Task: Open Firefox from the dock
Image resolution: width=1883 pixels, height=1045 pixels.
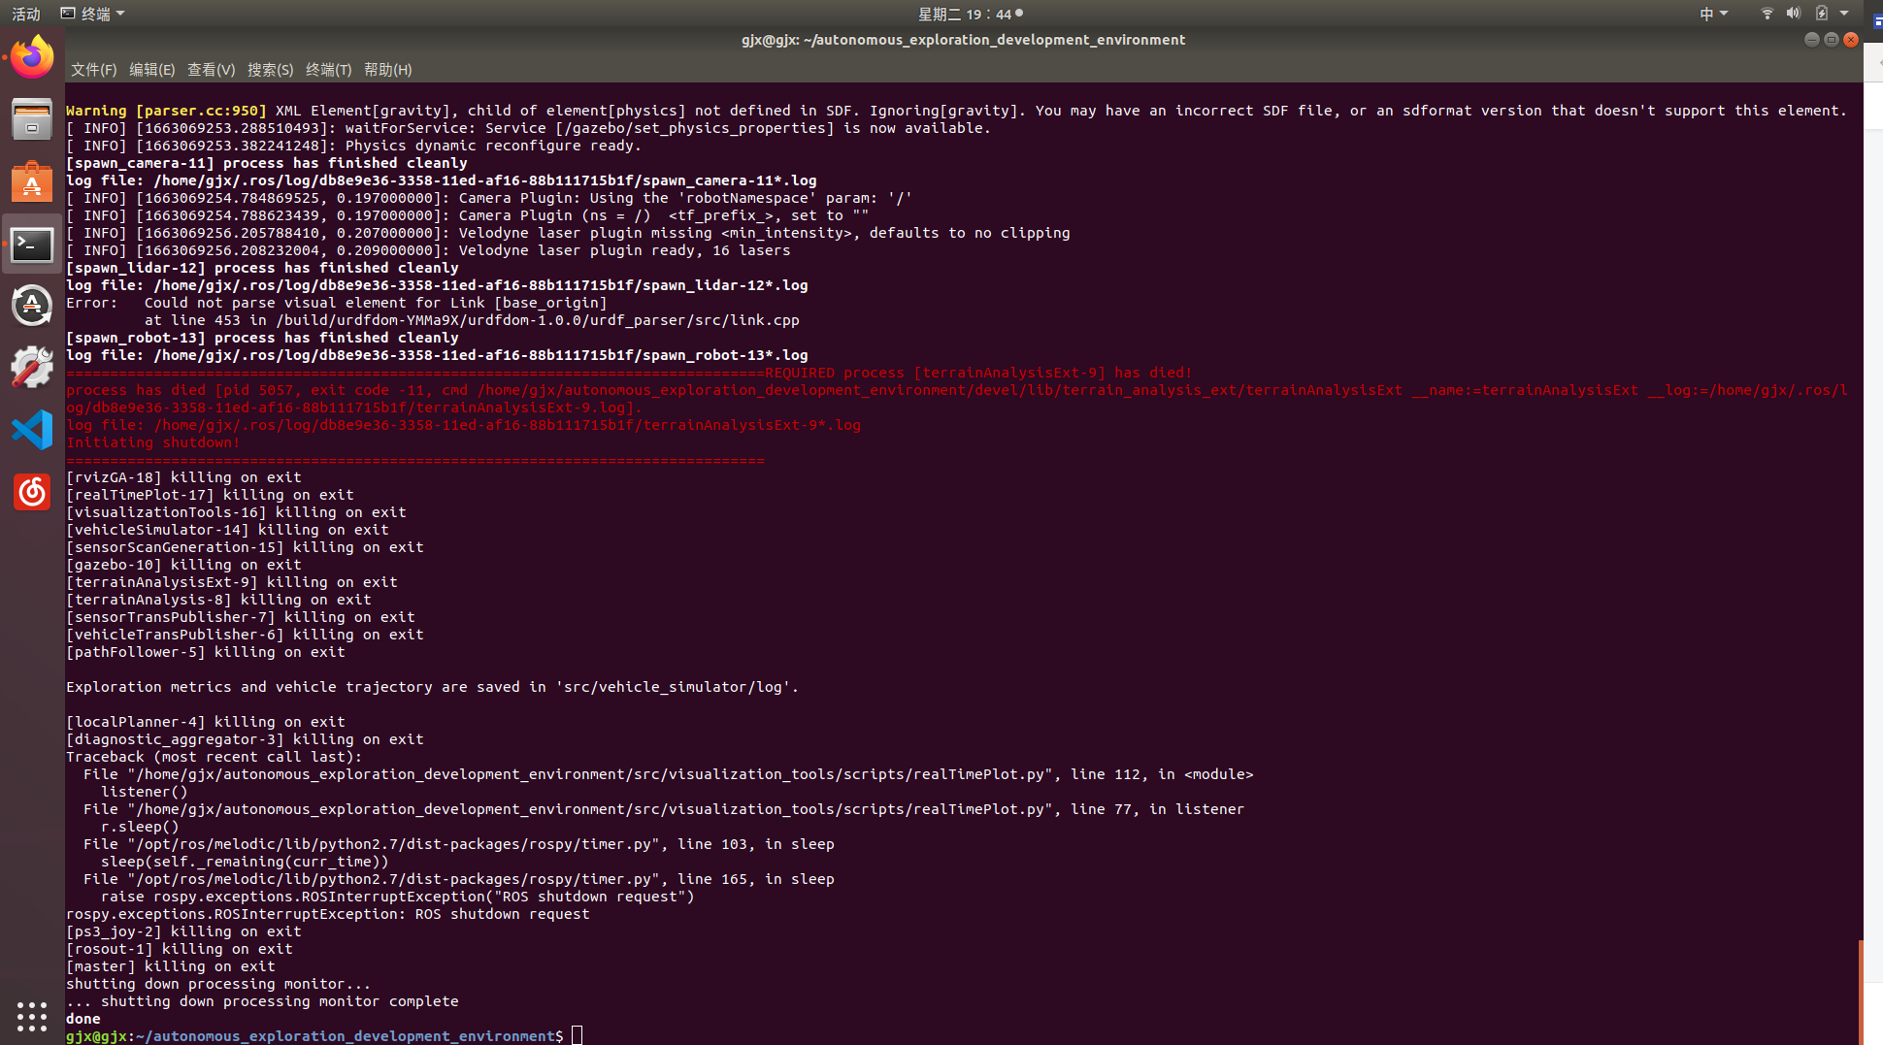Action: [x=32, y=57]
